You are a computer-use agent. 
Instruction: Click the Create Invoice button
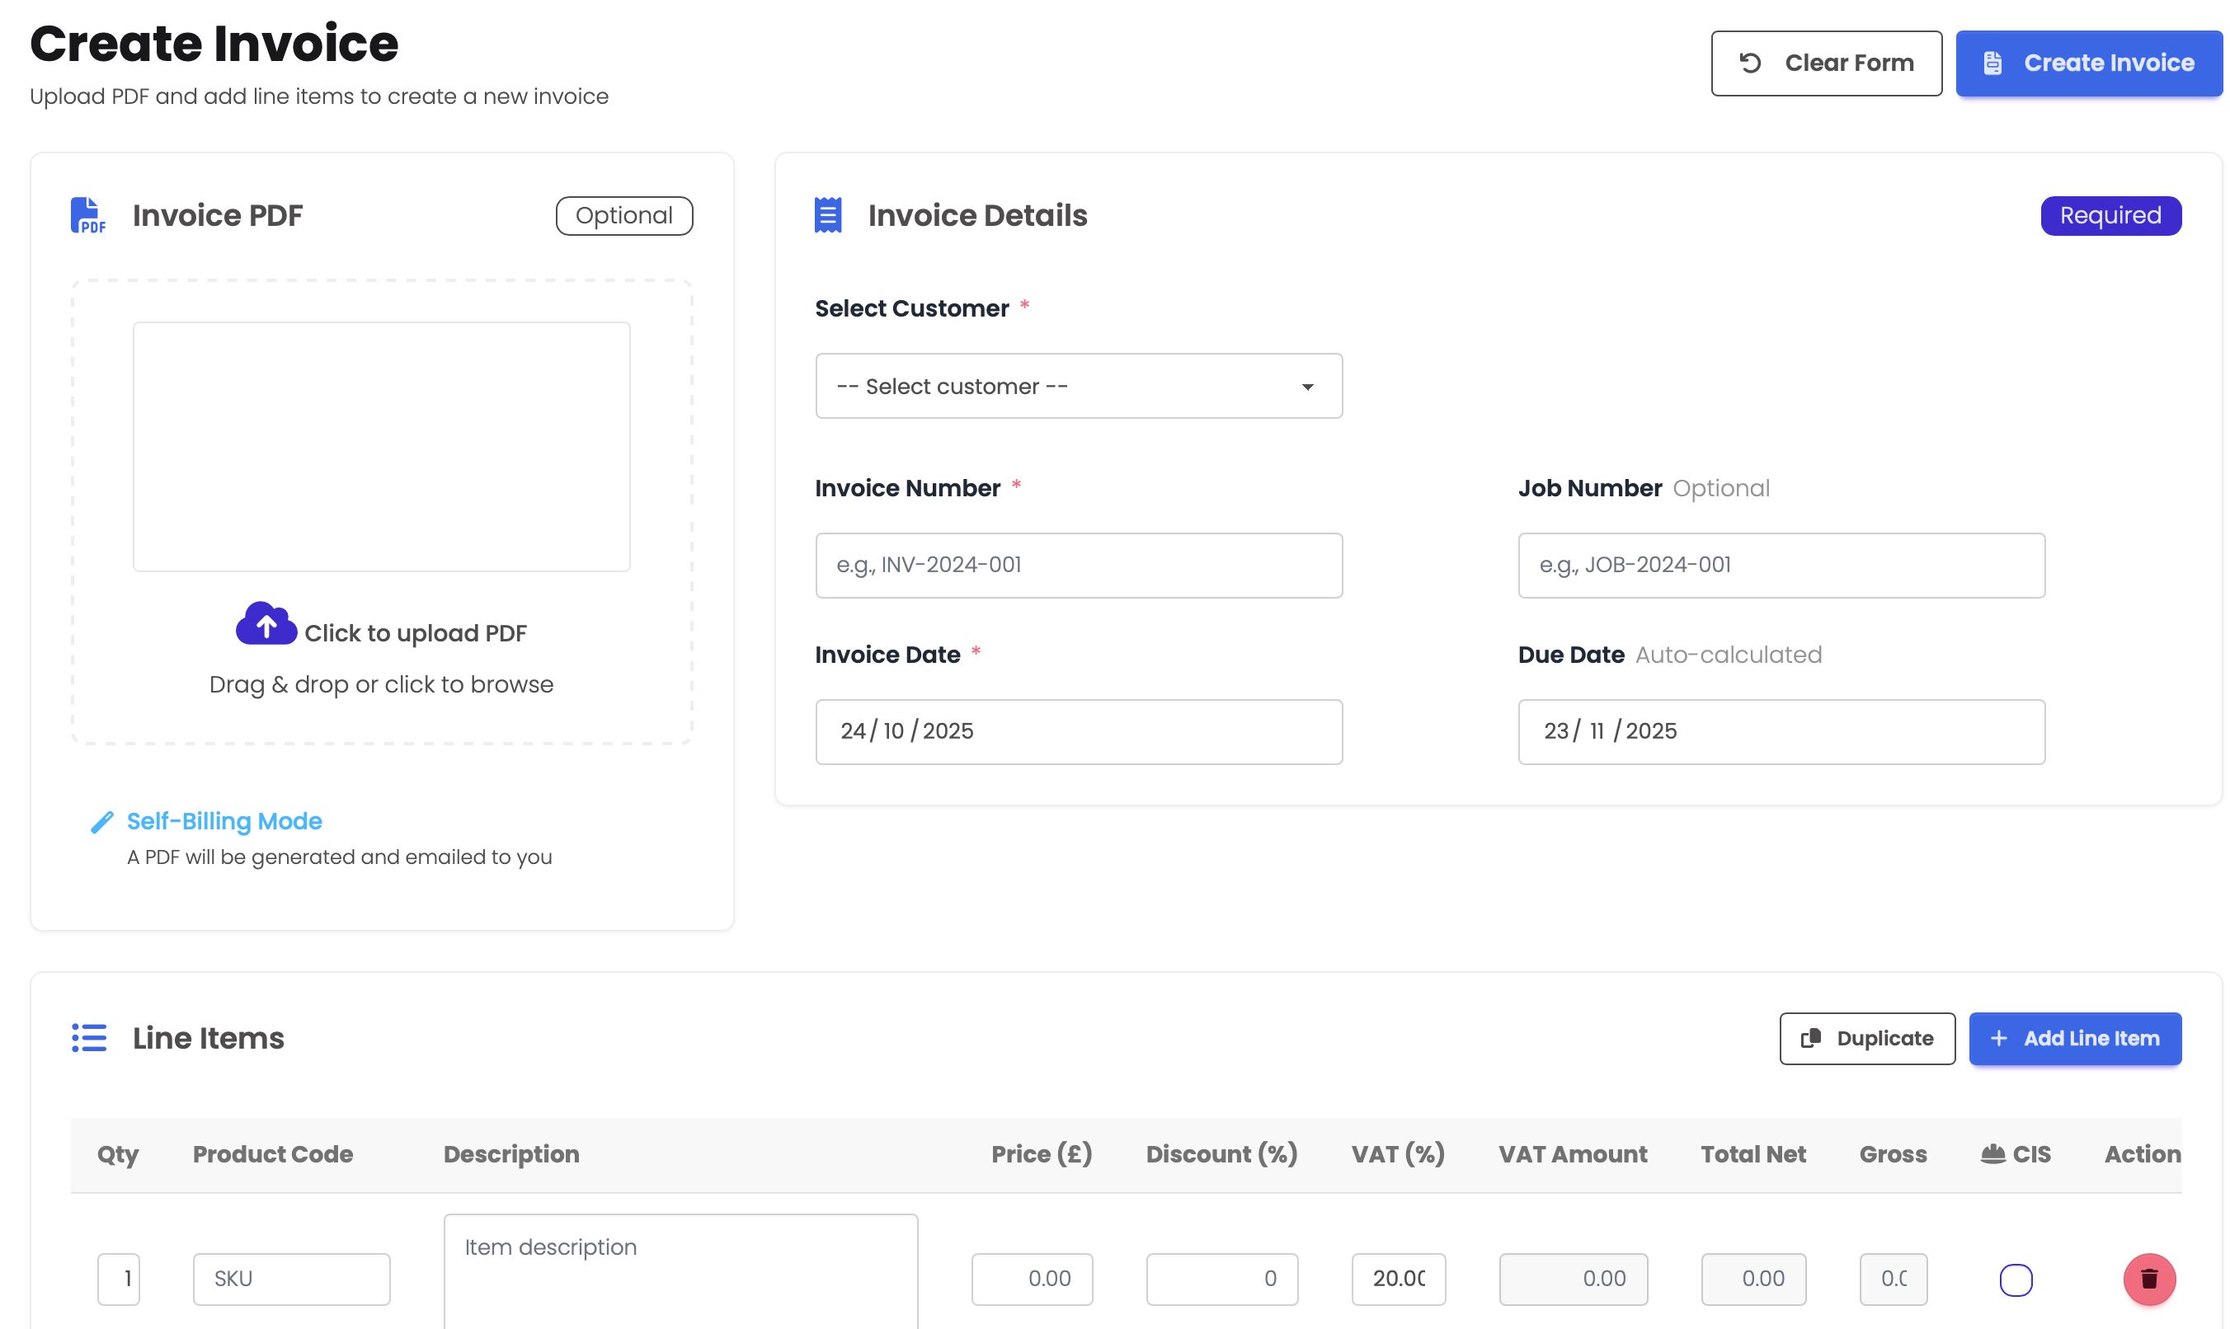point(2088,63)
